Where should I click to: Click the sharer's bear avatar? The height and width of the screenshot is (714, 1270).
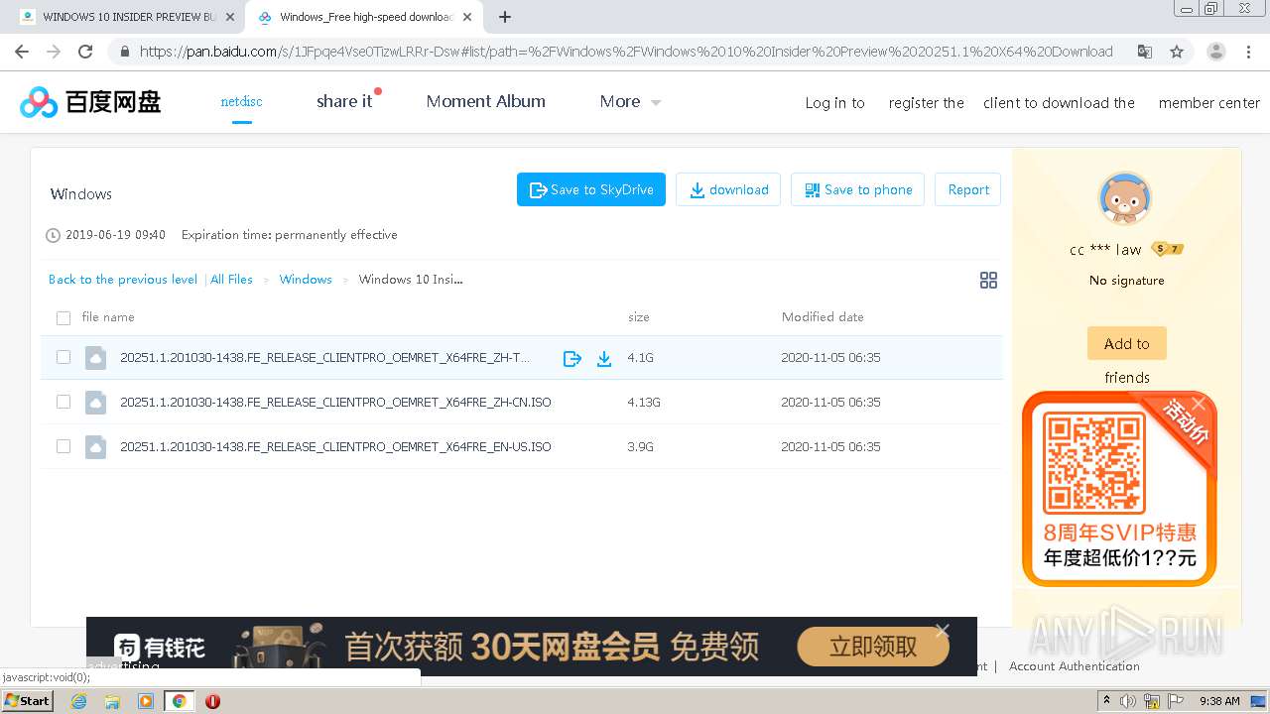click(x=1125, y=199)
